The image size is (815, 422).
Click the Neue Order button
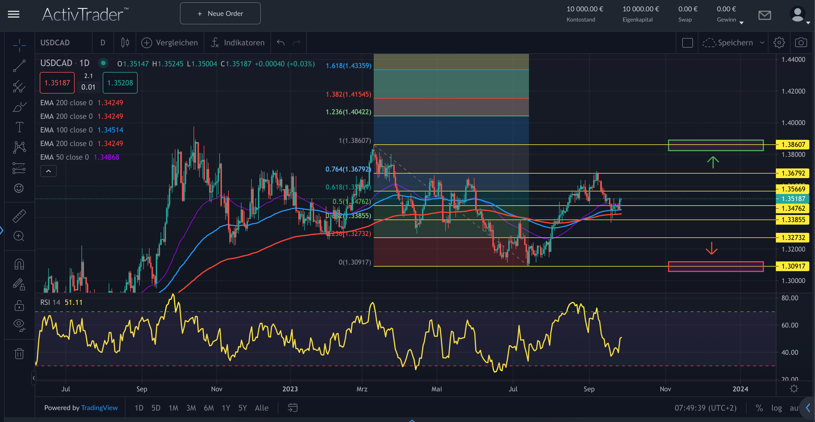[x=220, y=13]
